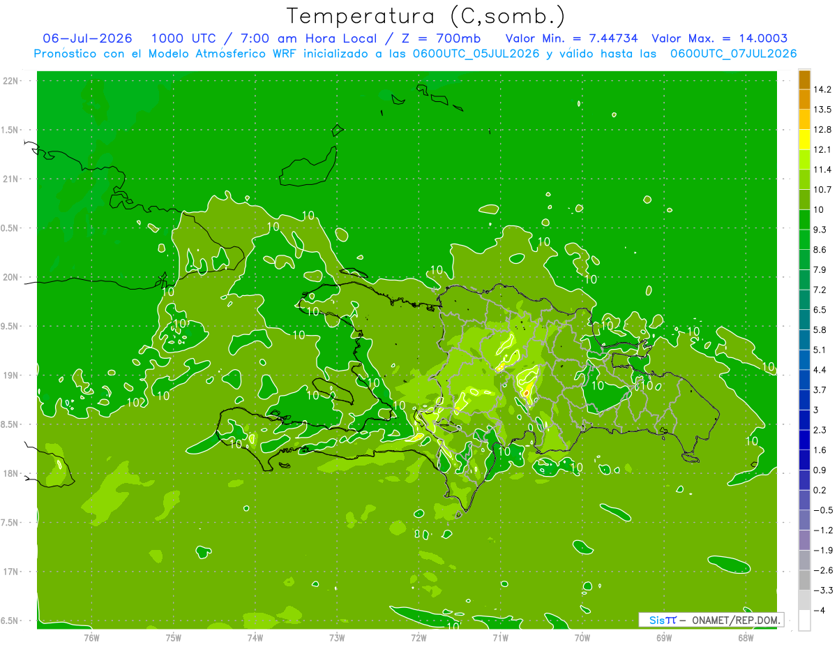This screenshot has width=837, height=647.
Task: Click the "-4" colorbar label
Action: click(x=819, y=610)
